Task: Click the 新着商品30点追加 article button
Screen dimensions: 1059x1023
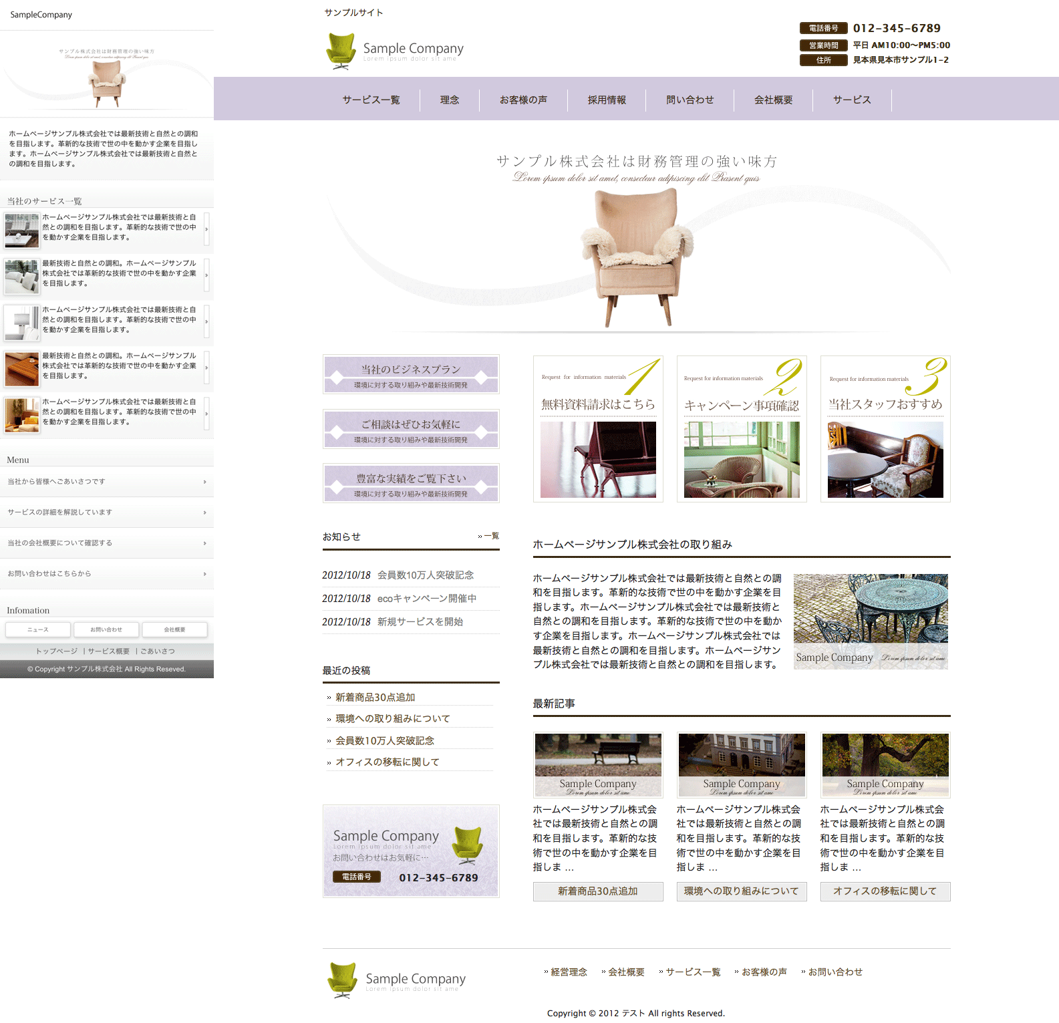Action: [x=598, y=891]
